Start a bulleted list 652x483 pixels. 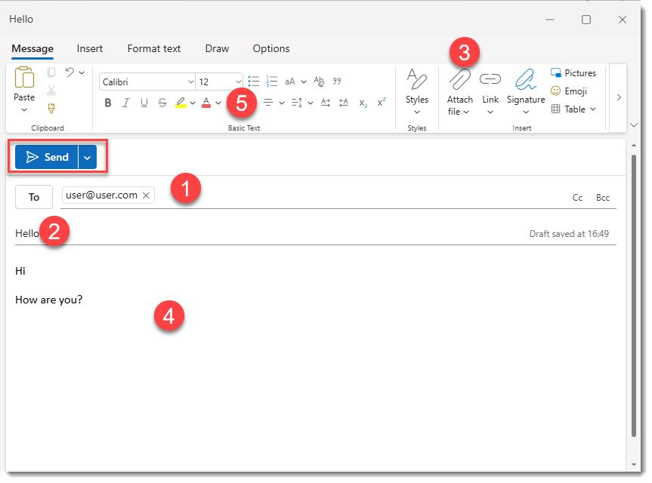click(x=253, y=81)
